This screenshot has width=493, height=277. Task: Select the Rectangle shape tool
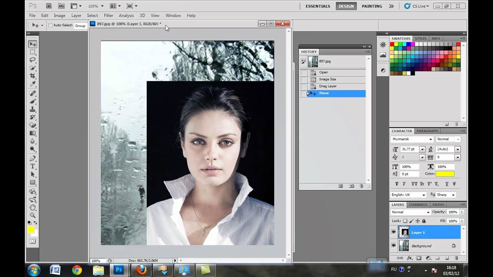pos(33,183)
